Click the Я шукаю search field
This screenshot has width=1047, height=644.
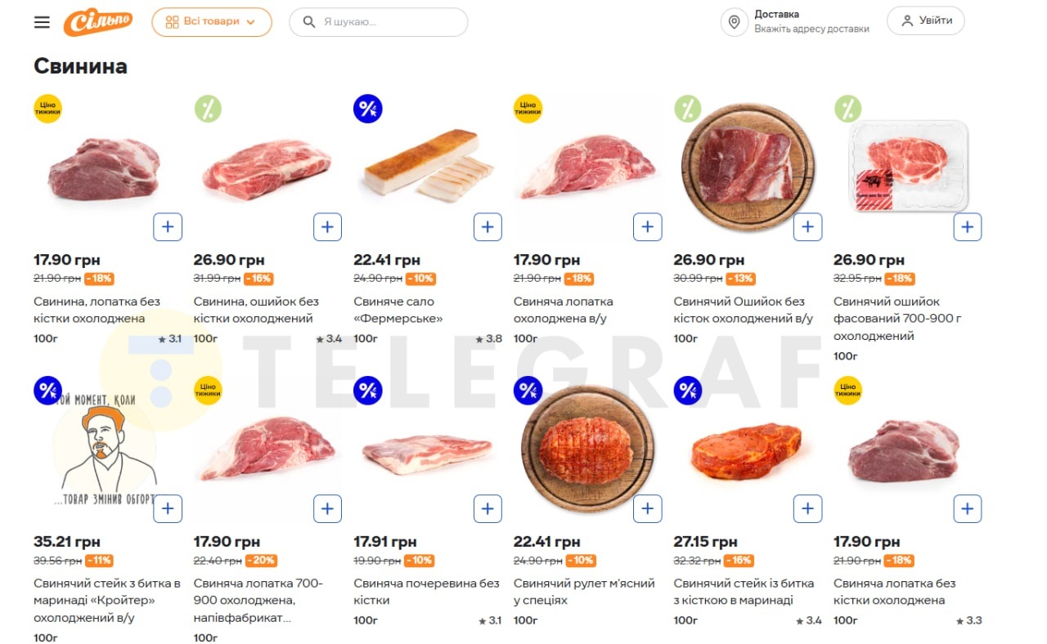[x=384, y=22]
